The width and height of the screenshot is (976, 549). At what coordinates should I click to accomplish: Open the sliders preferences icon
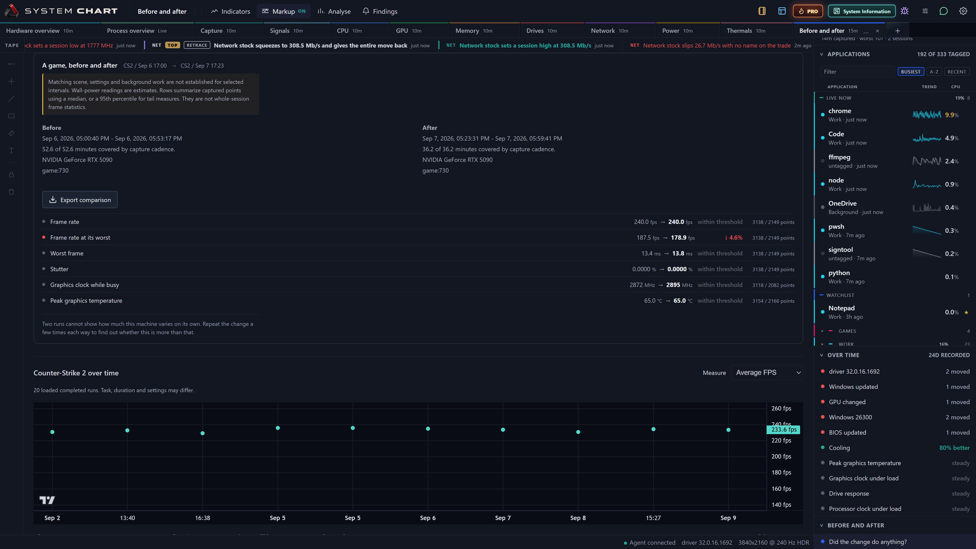pos(925,11)
